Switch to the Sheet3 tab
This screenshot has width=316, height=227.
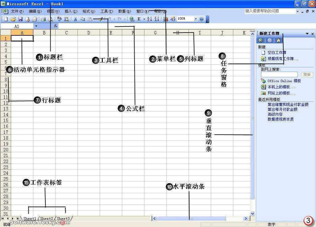pyautogui.click(x=63, y=218)
